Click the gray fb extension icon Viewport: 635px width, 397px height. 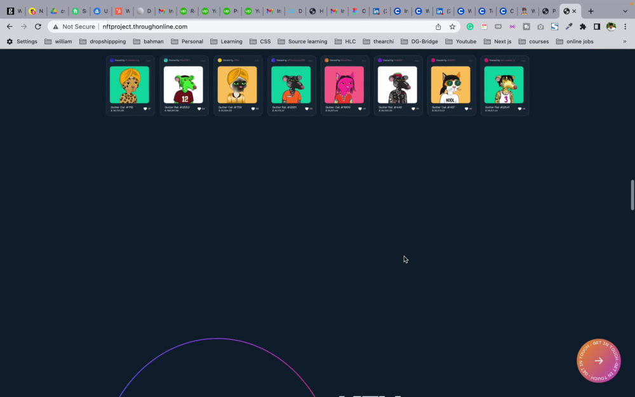tap(526, 27)
